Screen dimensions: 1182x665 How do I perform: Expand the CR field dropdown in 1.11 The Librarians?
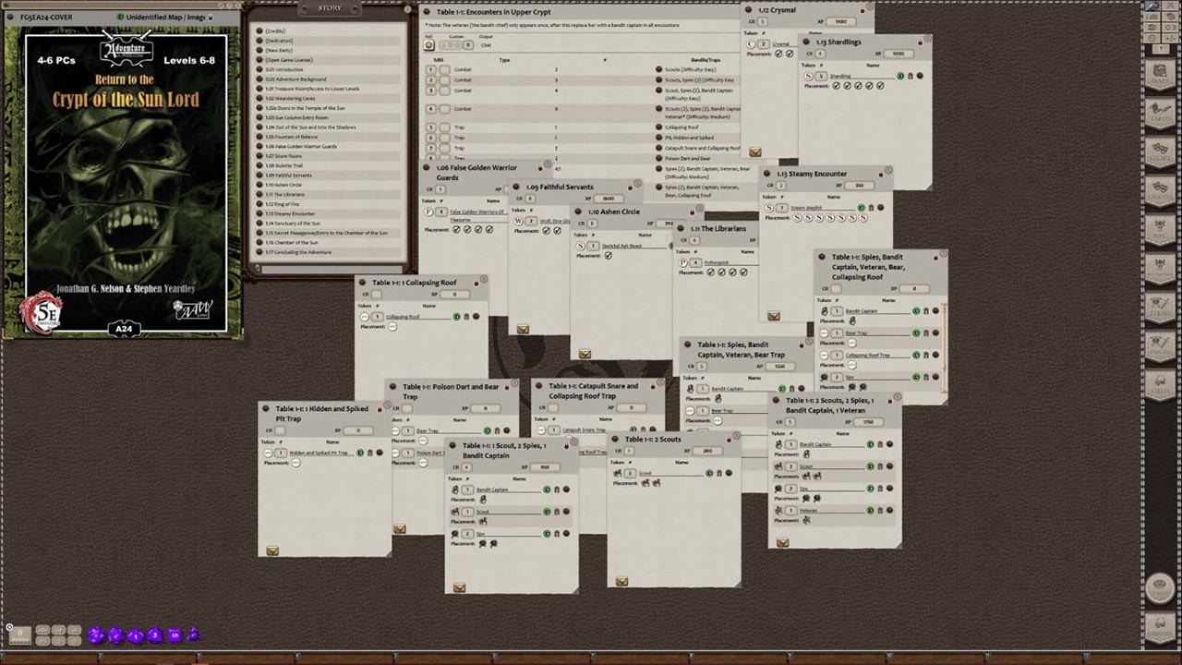(696, 240)
